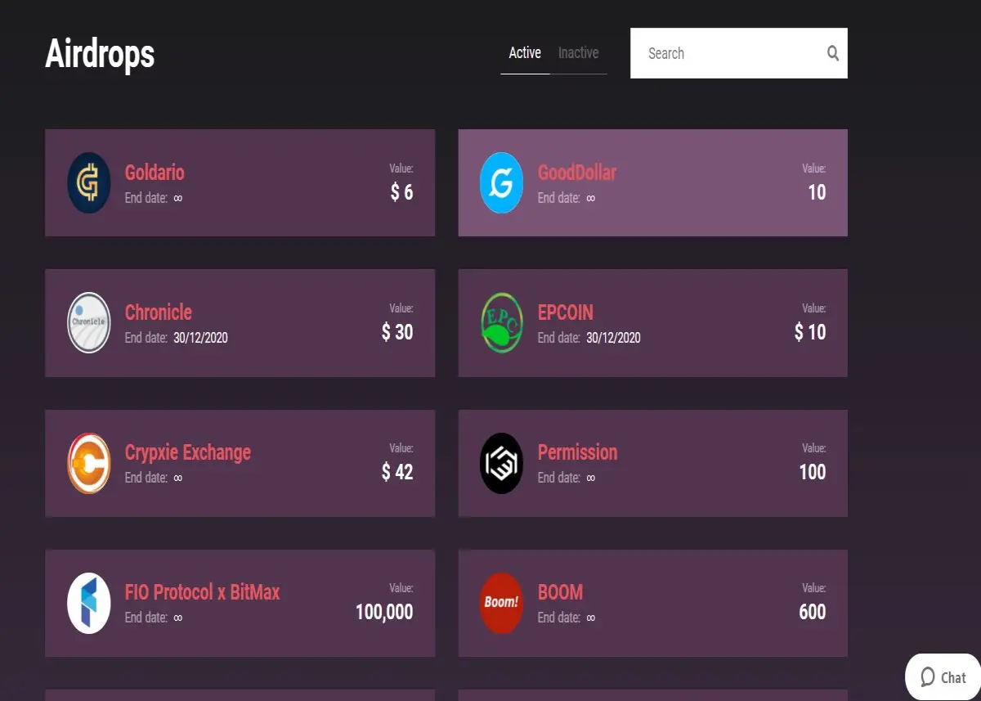Click the EPCOIN value $ 10
The image size is (981, 701).
pyautogui.click(x=810, y=332)
